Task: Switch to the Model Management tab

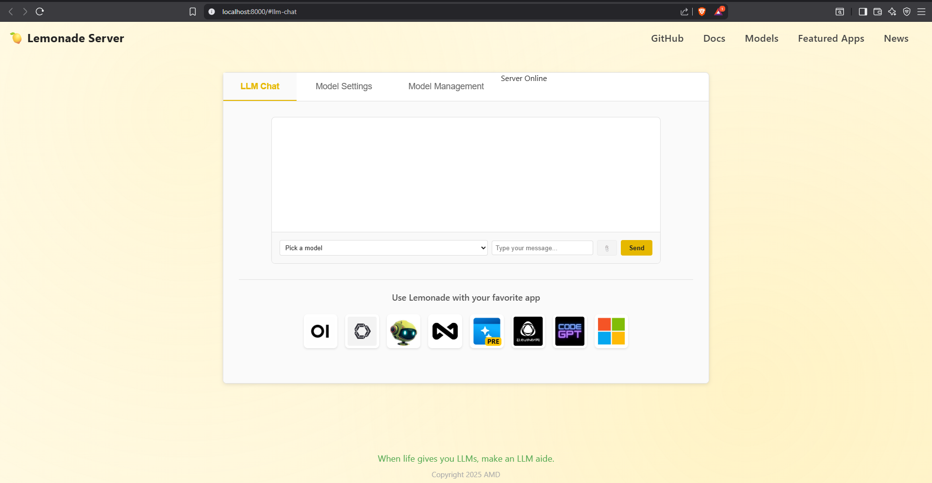Action: [446, 86]
